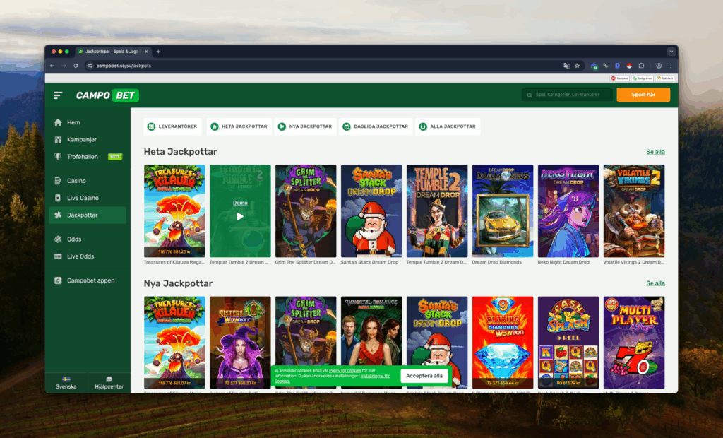Click the Troféhallen trophy icon
Image resolution: width=723 pixels, height=438 pixels.
point(58,156)
